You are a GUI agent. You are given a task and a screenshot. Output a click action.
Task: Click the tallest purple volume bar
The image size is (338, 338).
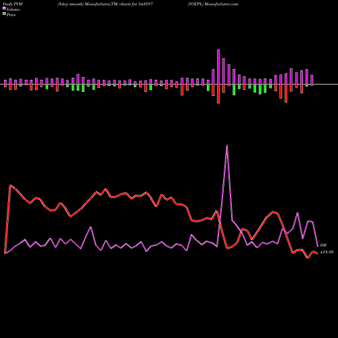point(218,67)
